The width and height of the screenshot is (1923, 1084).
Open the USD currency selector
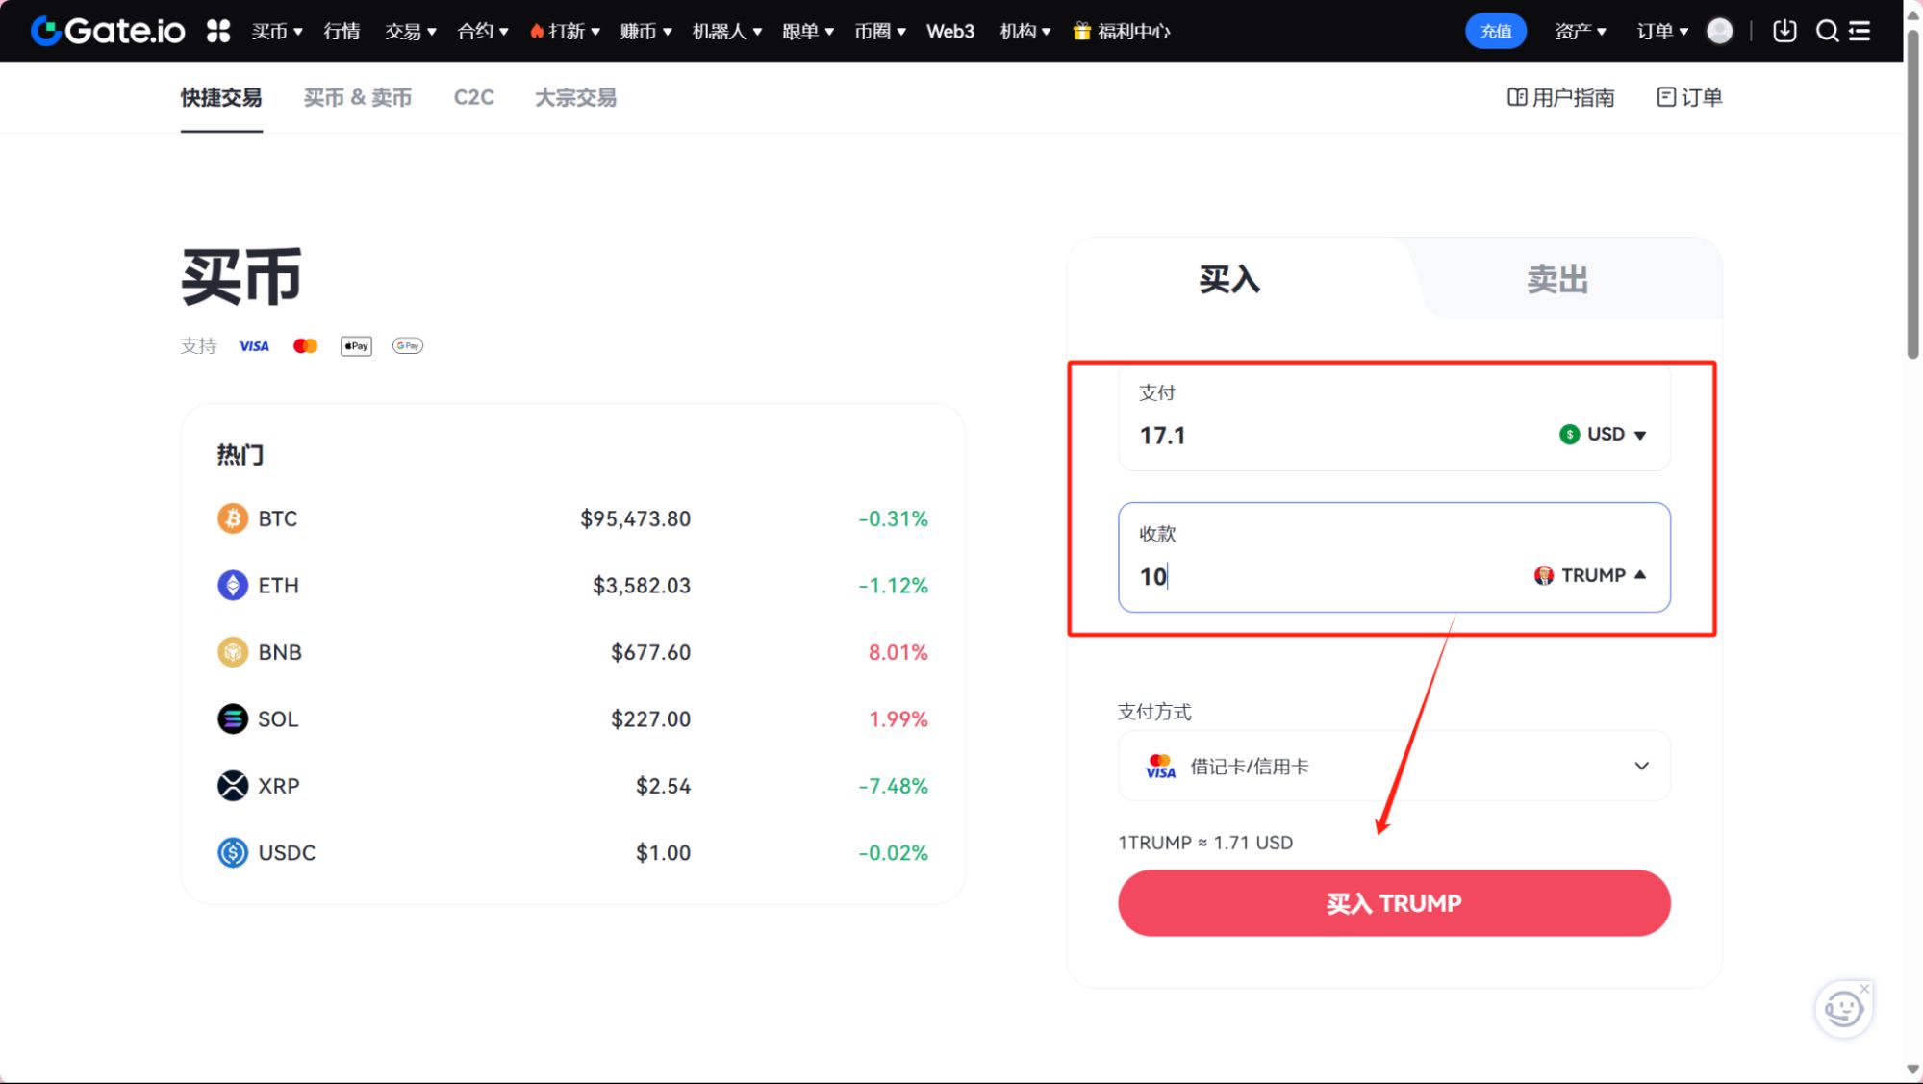pyautogui.click(x=1603, y=435)
